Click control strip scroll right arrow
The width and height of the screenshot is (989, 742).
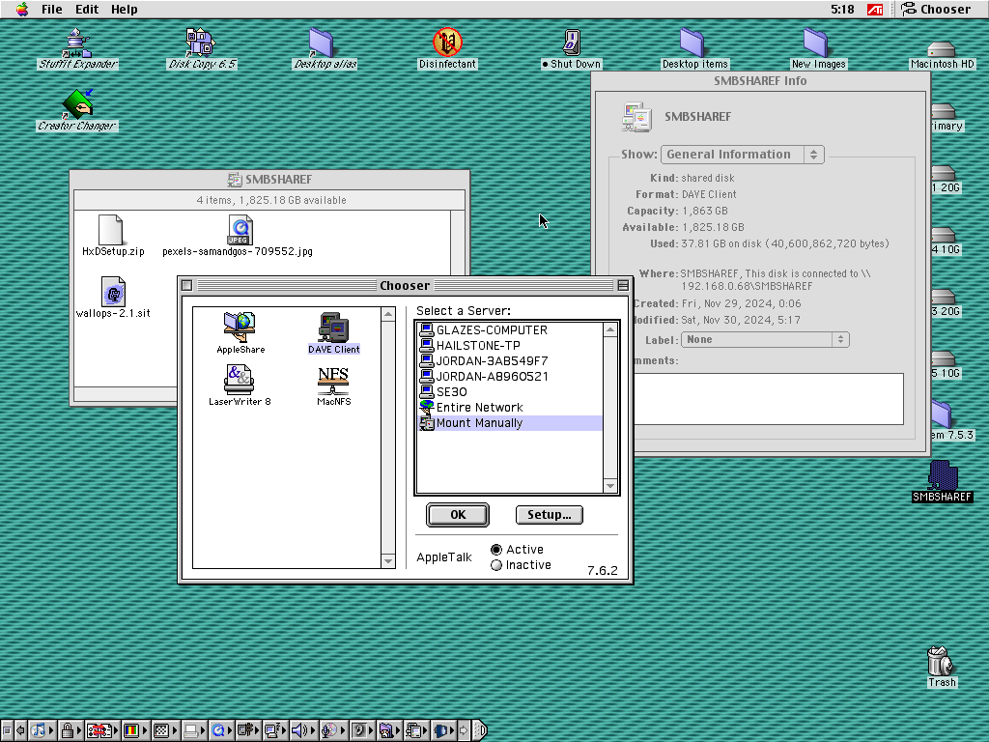(464, 730)
